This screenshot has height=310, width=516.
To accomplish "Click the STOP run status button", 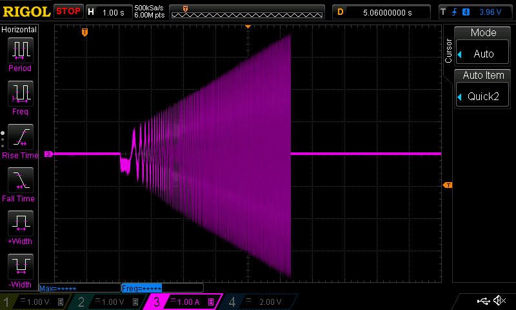I will (68, 12).
